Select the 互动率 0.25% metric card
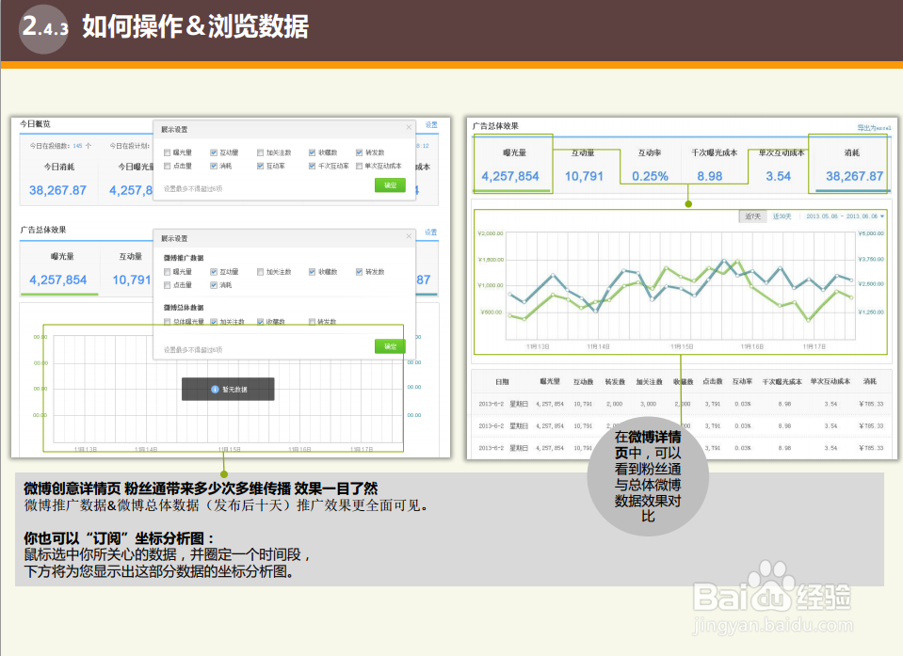903x656 pixels. click(650, 166)
